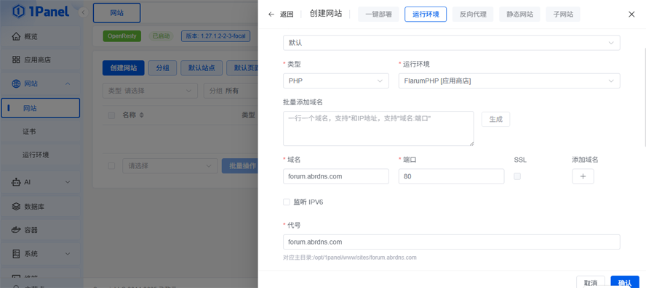Viewport: 646px width, 288px height.
Task: Collapse sidebar with the arrow toggle
Action: (x=83, y=12)
